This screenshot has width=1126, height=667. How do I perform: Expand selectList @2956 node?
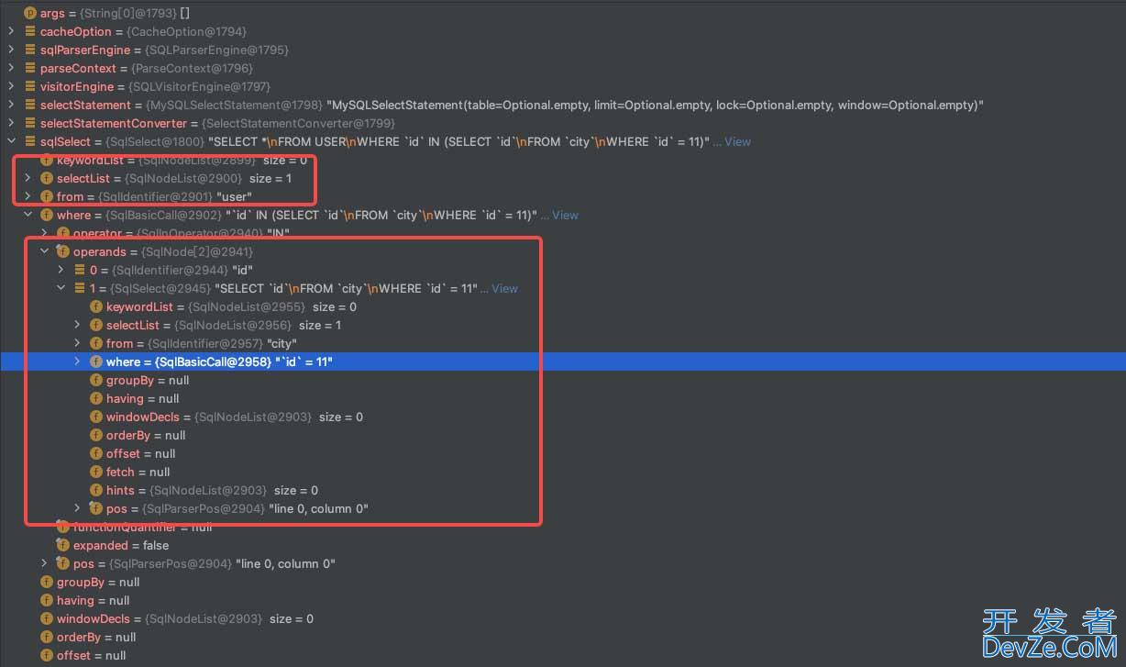point(77,326)
